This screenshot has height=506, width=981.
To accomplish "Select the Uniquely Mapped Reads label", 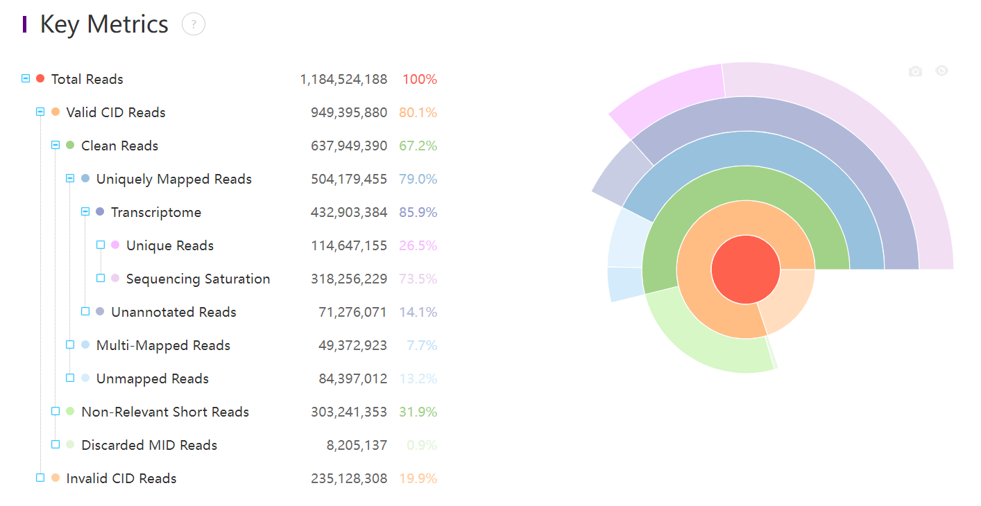I will tap(174, 179).
